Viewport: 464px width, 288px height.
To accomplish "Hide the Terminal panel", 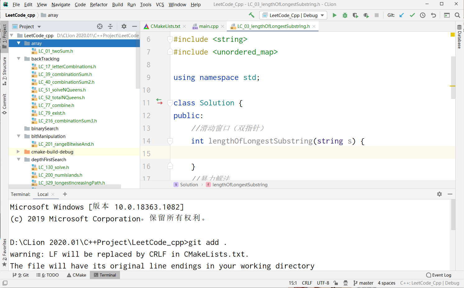I will coord(450,194).
